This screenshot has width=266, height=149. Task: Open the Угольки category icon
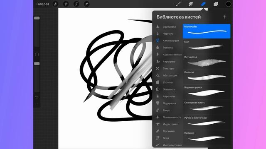click(x=158, y=82)
